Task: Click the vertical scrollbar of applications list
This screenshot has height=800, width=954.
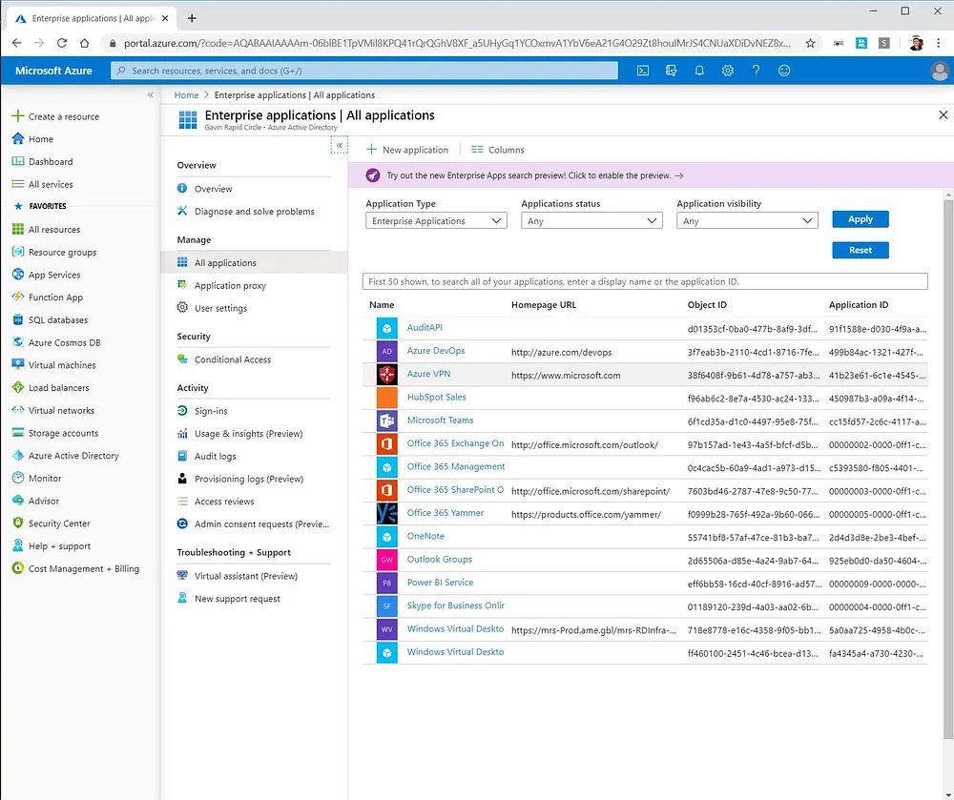Action: point(948,468)
